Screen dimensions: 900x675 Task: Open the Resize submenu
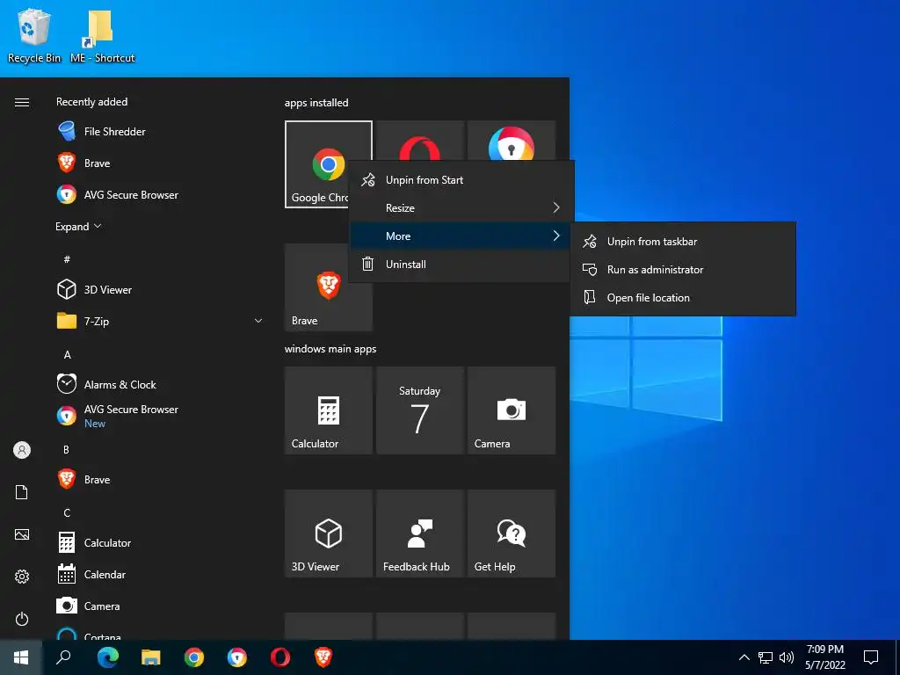coord(461,207)
